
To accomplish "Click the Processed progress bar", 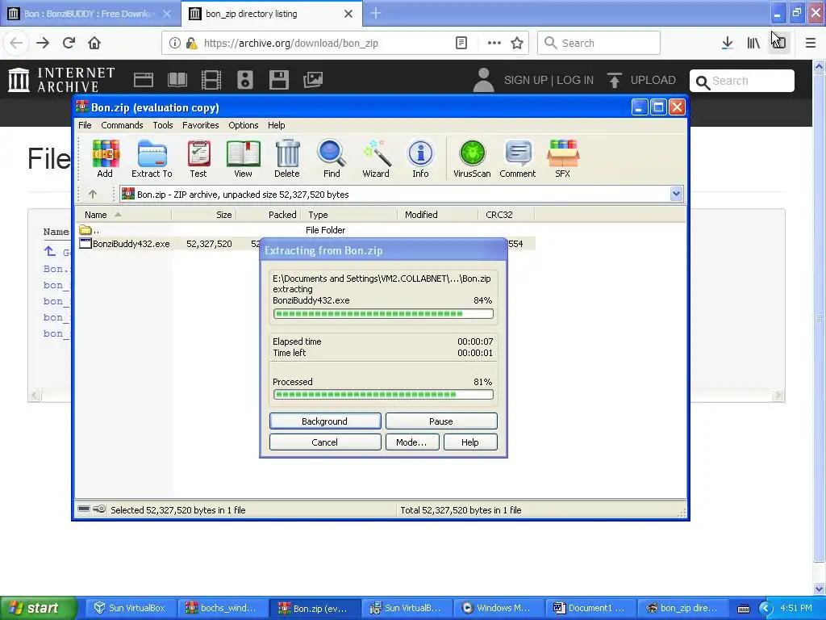I will click(x=383, y=394).
